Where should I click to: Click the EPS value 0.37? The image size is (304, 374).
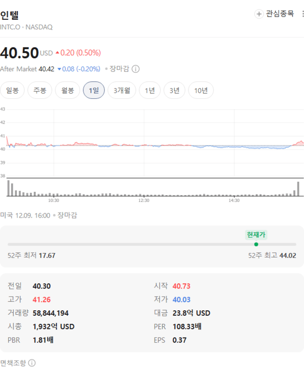click(179, 340)
